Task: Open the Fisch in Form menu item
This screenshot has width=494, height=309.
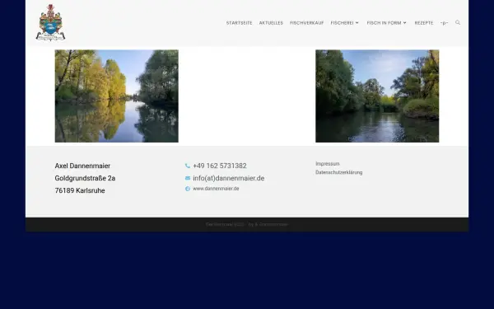Action: [x=384, y=23]
